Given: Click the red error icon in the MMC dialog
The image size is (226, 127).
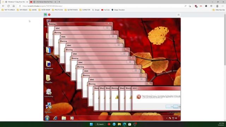Looking at the screenshot, I should pyautogui.click(x=139, y=97).
